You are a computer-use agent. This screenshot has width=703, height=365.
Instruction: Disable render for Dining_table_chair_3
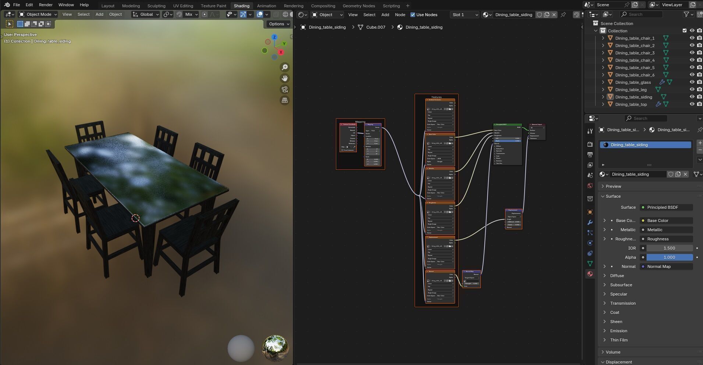click(x=699, y=53)
